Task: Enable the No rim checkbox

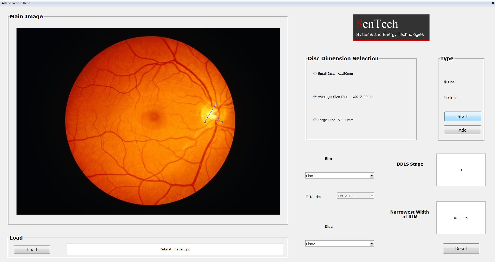Action: click(307, 196)
